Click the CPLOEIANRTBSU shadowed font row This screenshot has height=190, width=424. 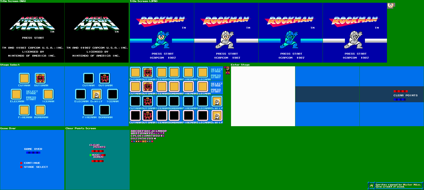click(148, 136)
